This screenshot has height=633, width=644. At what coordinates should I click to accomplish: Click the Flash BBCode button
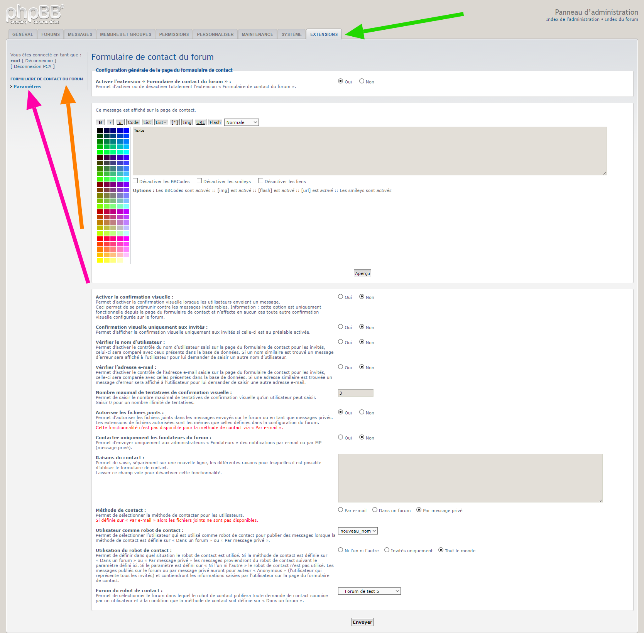(215, 122)
